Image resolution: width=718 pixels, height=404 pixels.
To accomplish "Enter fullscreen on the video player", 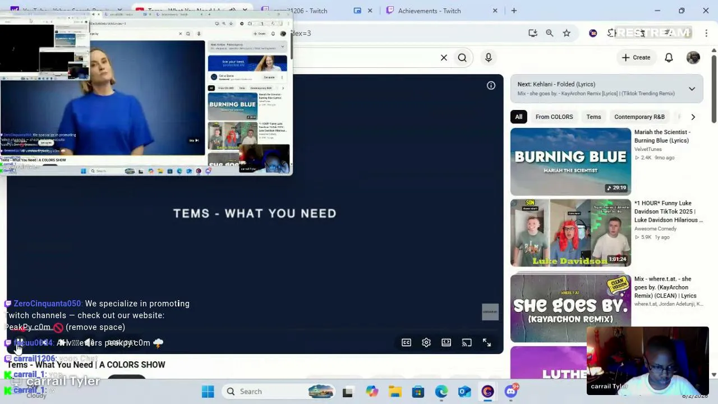I will pos(487,342).
